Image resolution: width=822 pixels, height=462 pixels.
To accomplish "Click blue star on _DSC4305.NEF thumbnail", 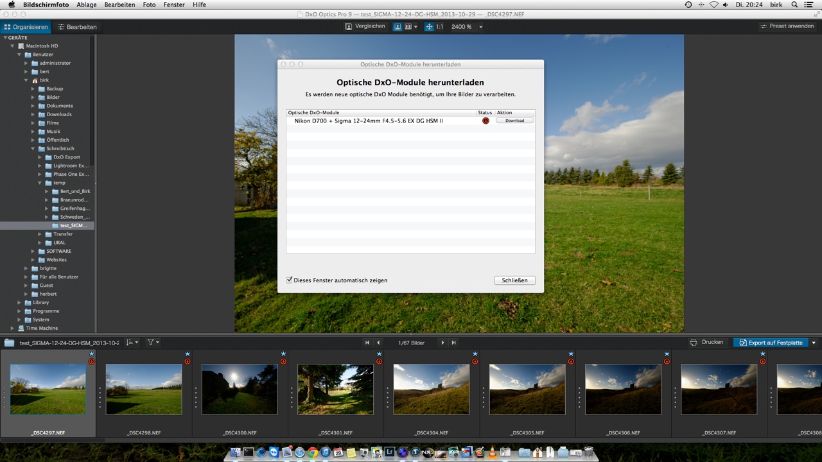I will click(571, 354).
